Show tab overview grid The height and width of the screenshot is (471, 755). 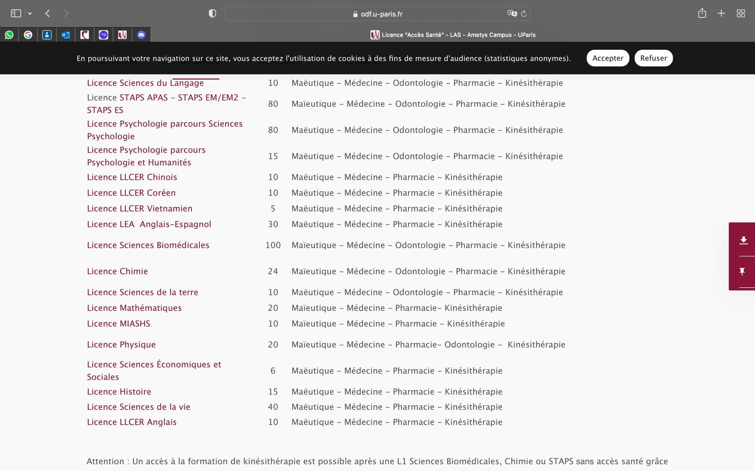click(x=740, y=13)
